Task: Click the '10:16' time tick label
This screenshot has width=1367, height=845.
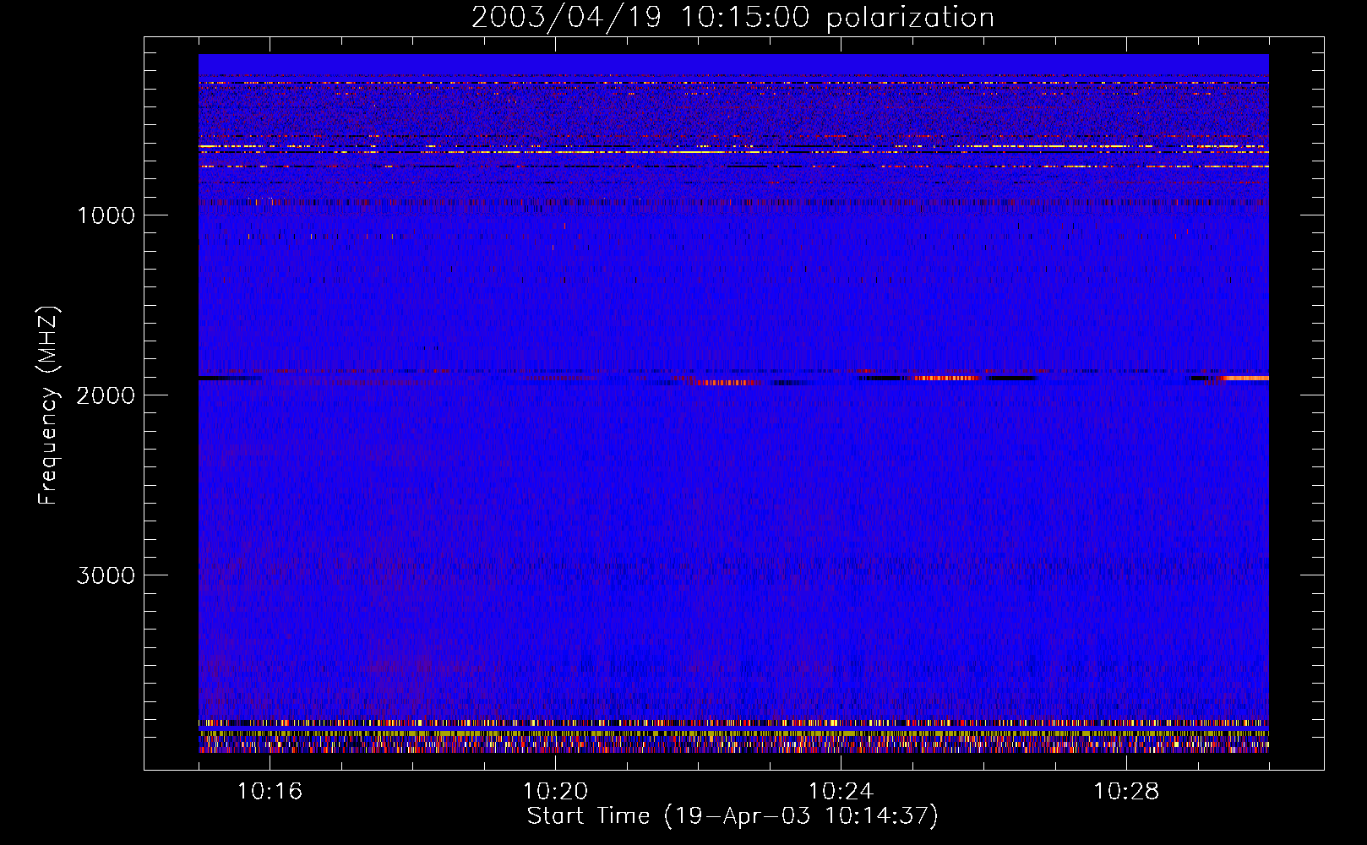Action: click(270, 792)
